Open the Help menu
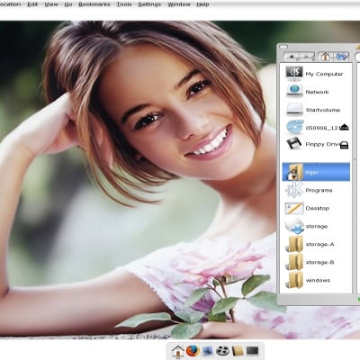The image size is (360, 360). pos(202,4)
